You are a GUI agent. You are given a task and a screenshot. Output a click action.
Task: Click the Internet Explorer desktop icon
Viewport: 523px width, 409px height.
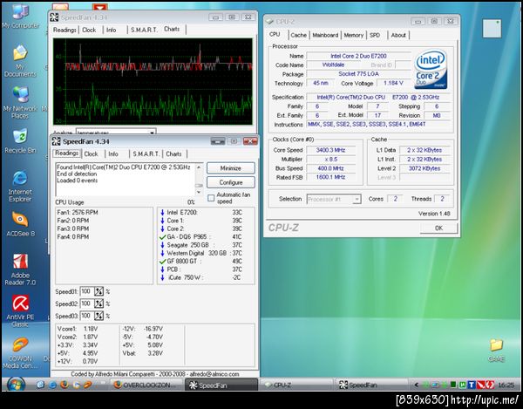point(19,178)
